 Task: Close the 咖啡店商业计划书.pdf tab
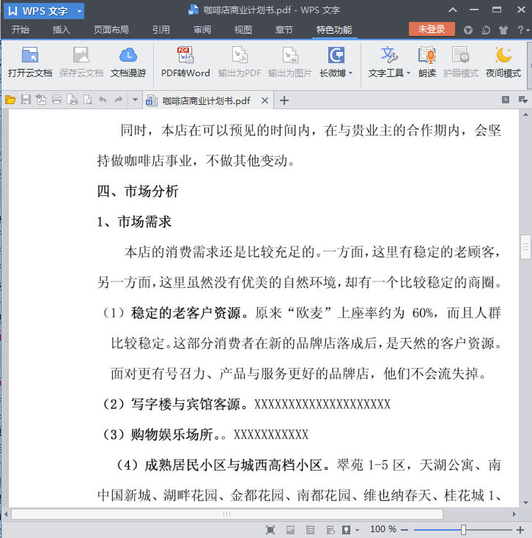(x=265, y=100)
